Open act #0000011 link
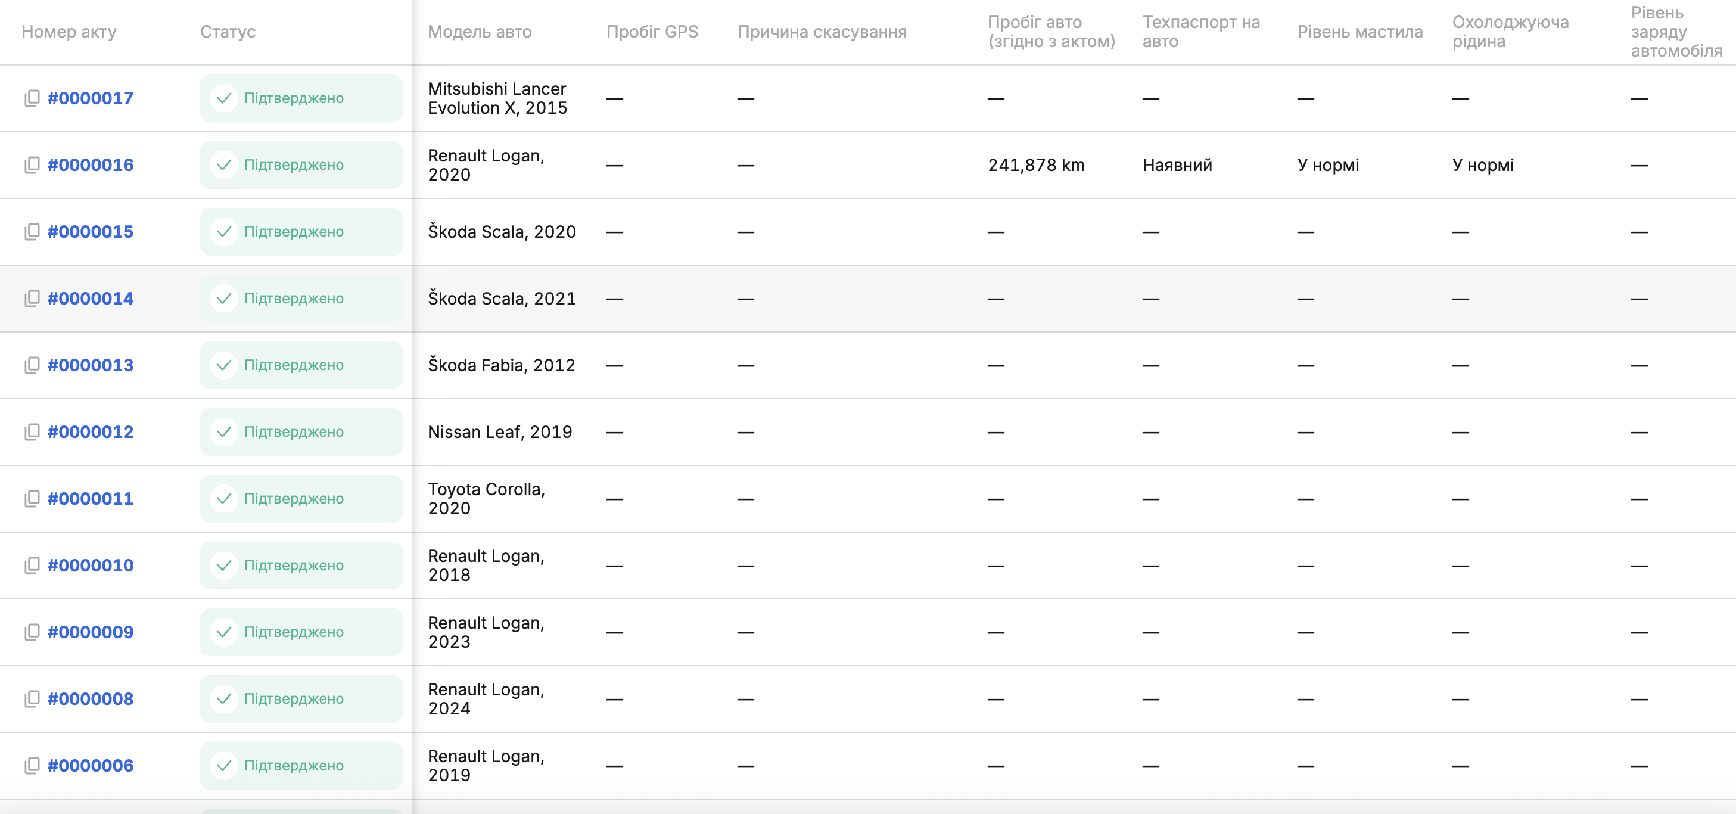The height and width of the screenshot is (814, 1736). pyautogui.click(x=91, y=499)
